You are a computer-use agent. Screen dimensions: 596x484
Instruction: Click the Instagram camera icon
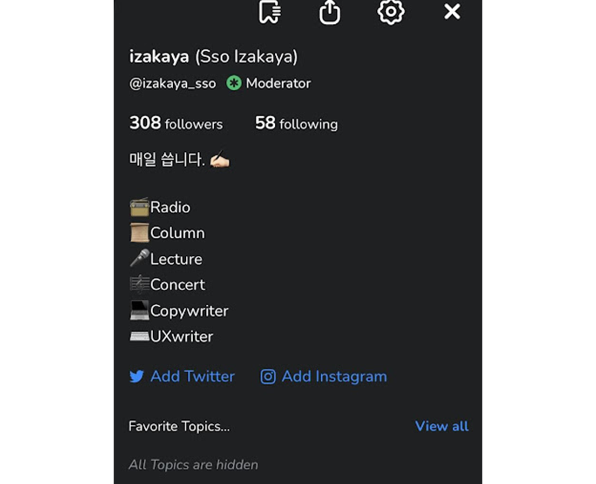(268, 376)
